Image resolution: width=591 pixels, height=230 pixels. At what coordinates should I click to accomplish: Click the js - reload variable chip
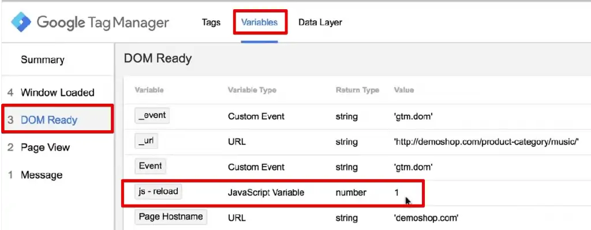(x=158, y=191)
